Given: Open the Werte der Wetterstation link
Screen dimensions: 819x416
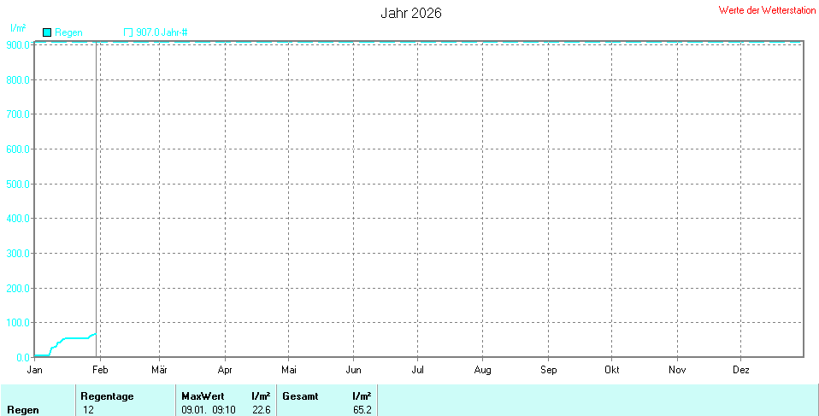Looking at the screenshot, I should (765, 9).
